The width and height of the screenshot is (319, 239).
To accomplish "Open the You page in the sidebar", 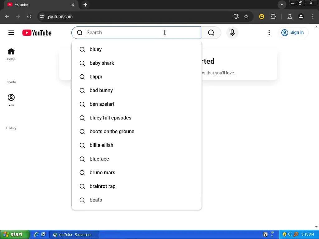I will (x=11, y=100).
